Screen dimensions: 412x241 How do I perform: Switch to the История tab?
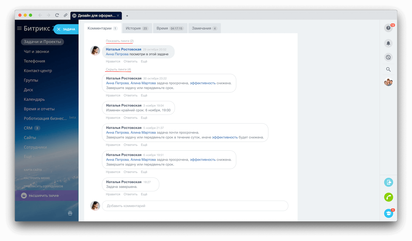(136, 28)
